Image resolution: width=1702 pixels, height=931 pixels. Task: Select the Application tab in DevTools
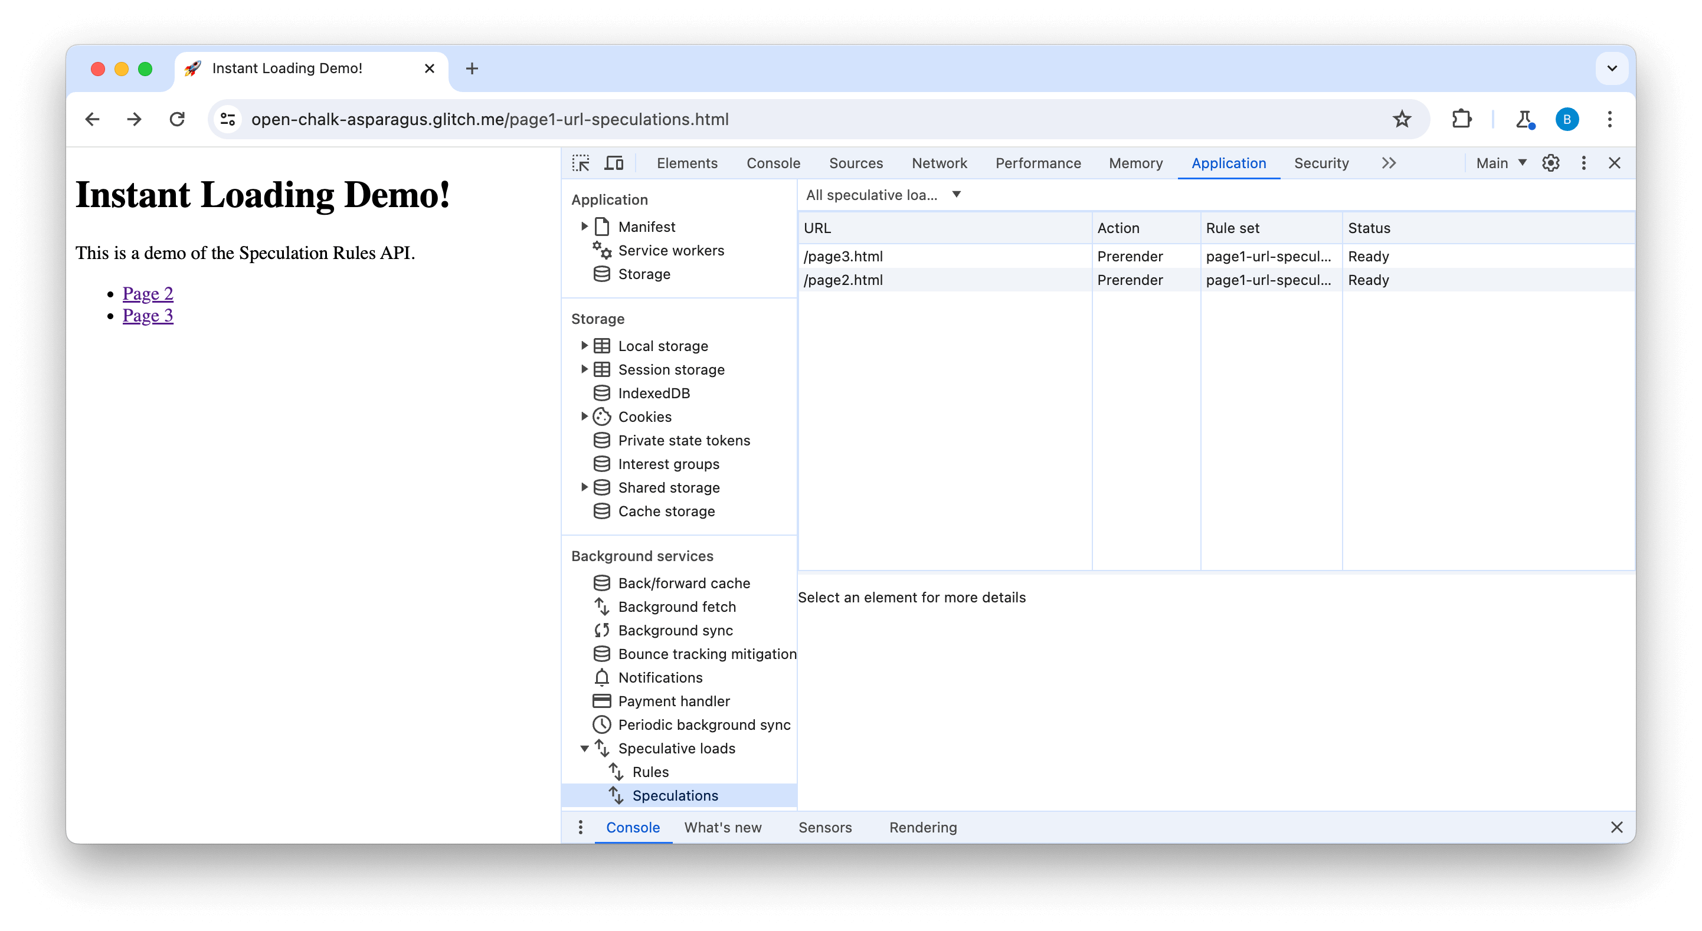click(1227, 163)
